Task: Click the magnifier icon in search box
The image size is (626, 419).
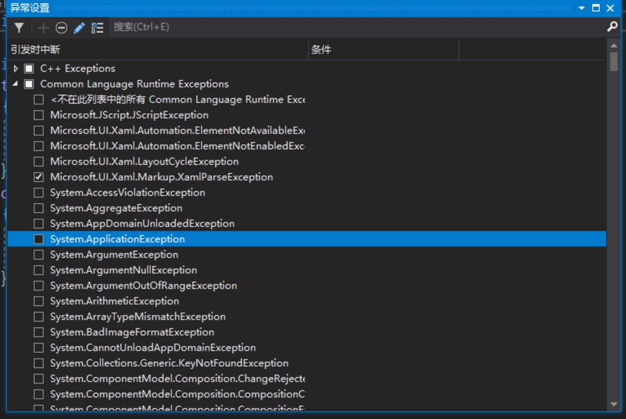Action: coord(612,27)
